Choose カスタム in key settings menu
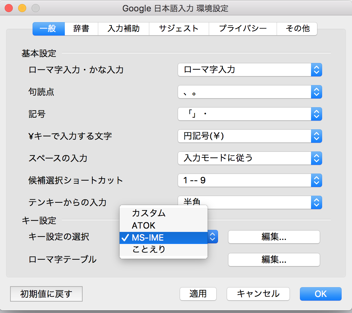The height and width of the screenshot is (313, 352). click(x=164, y=213)
